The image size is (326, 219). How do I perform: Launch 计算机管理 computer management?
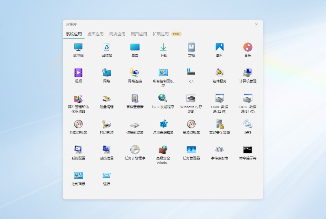tap(248, 73)
